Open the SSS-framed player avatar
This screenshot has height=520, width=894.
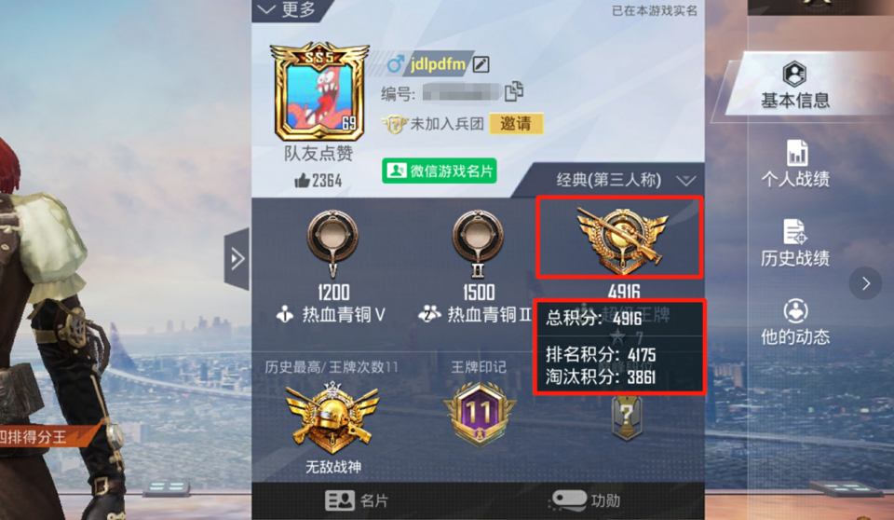click(x=319, y=91)
